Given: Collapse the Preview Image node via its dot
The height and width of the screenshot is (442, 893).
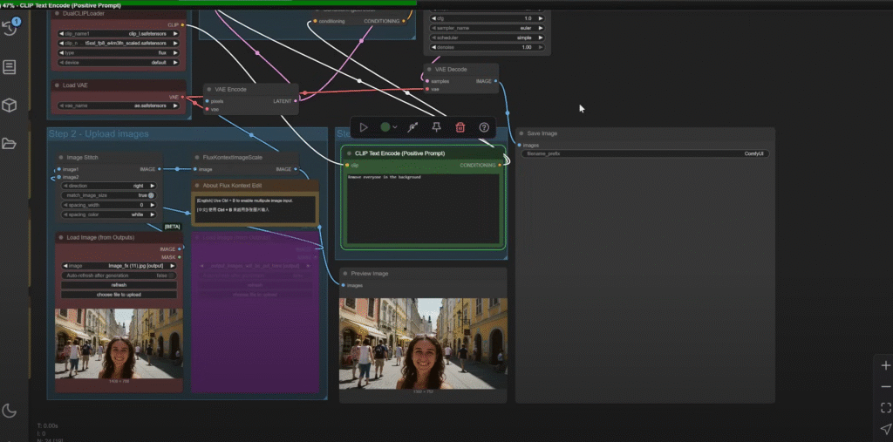Looking at the screenshot, I should pyautogui.click(x=345, y=274).
